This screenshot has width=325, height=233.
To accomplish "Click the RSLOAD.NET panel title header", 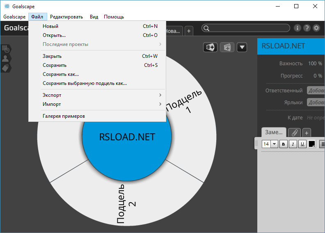I will tap(291, 46).
